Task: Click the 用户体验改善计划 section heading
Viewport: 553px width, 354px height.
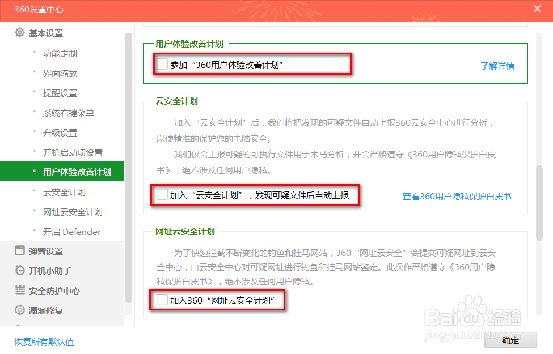Action: [x=189, y=44]
